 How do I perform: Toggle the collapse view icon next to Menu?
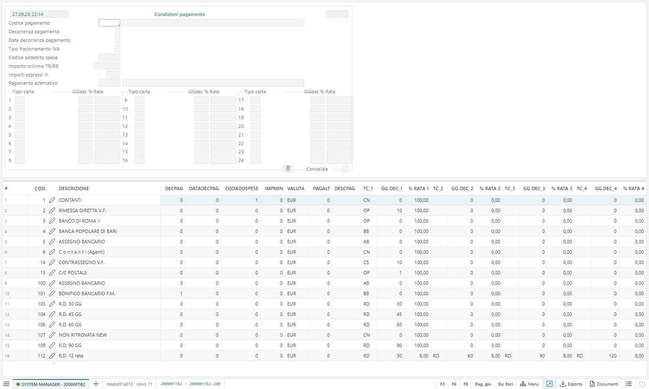tap(549, 384)
